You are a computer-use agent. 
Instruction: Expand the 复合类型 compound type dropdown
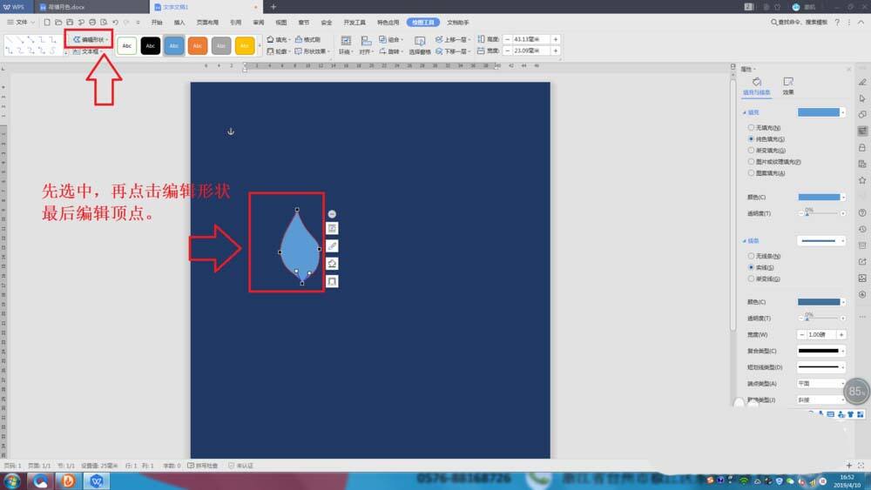point(820,351)
